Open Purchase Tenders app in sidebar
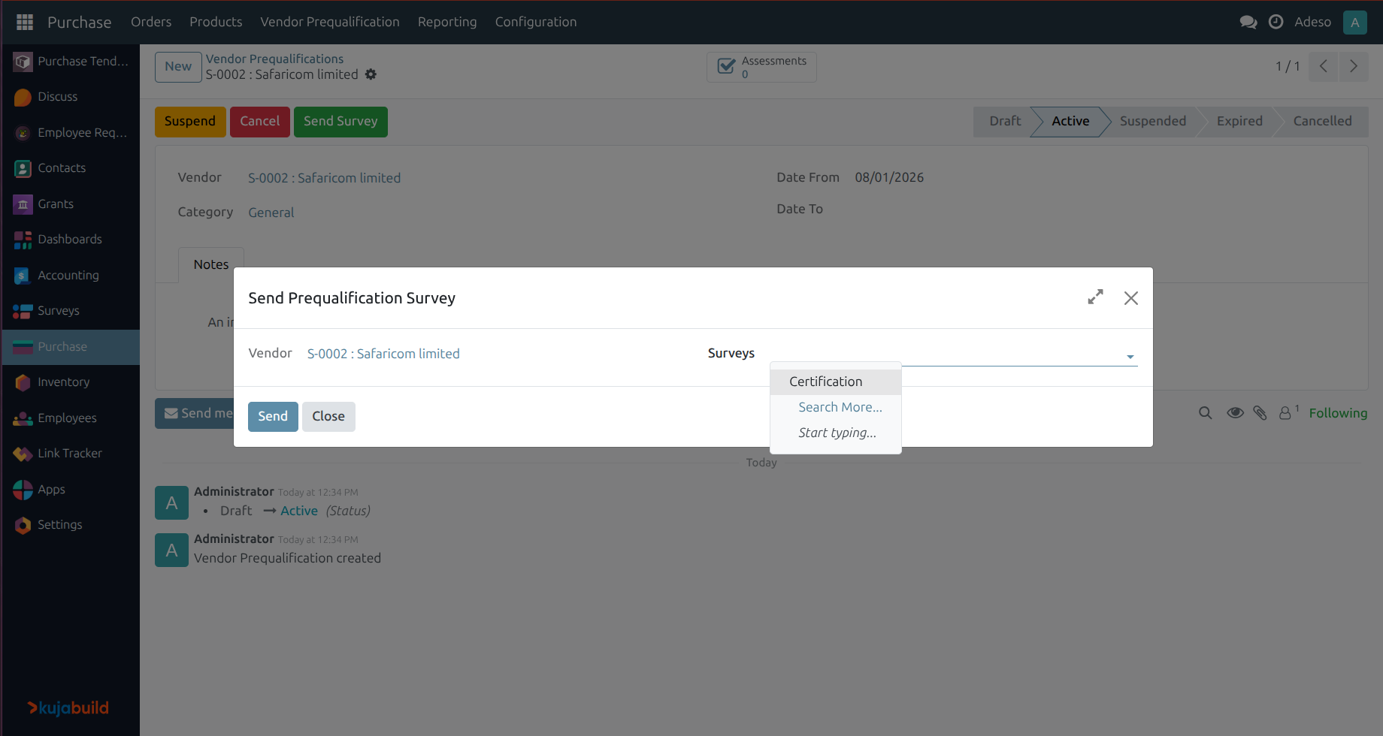Screen dimensions: 1383x736 pos(71,62)
